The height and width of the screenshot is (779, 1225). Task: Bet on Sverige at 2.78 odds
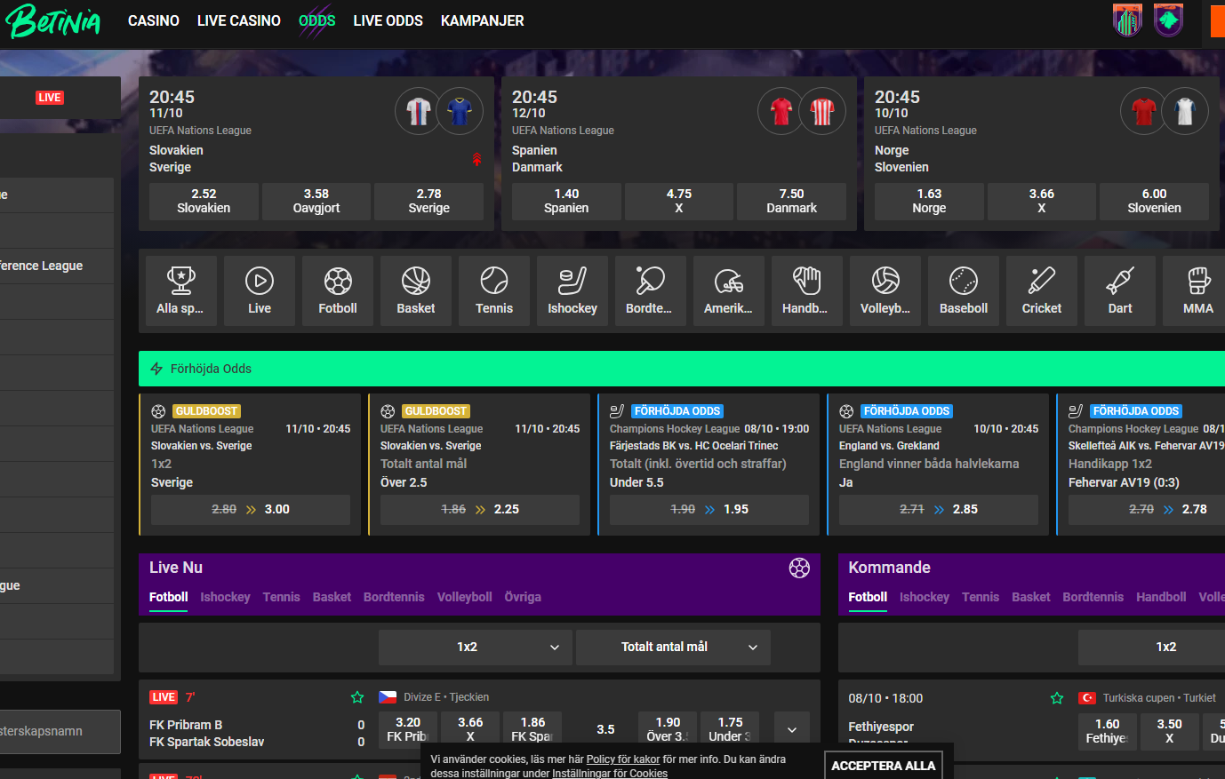[x=428, y=201]
